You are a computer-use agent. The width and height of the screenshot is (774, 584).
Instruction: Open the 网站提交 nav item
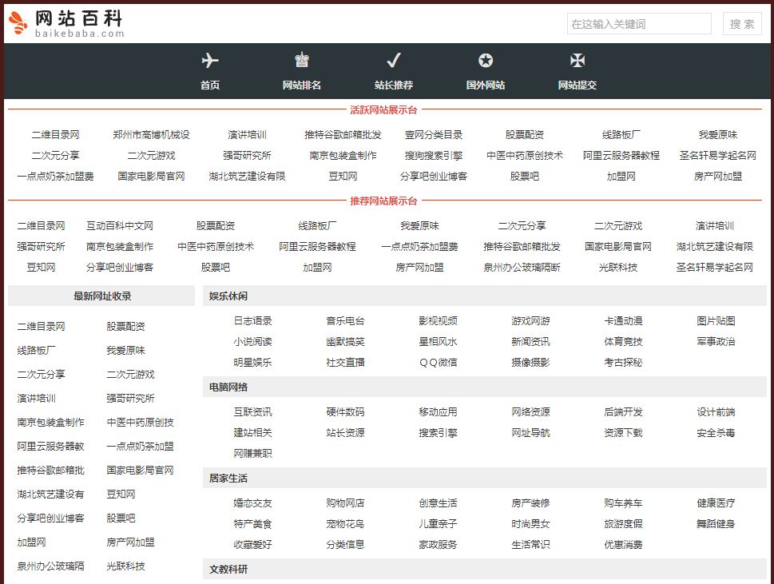pos(577,85)
